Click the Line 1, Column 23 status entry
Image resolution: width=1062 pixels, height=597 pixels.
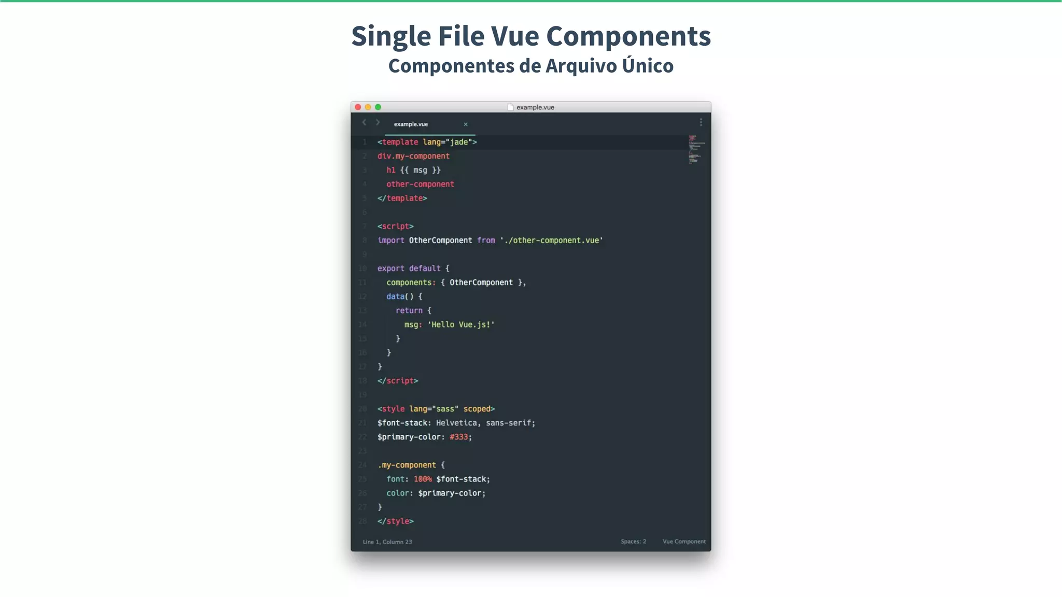(x=387, y=542)
